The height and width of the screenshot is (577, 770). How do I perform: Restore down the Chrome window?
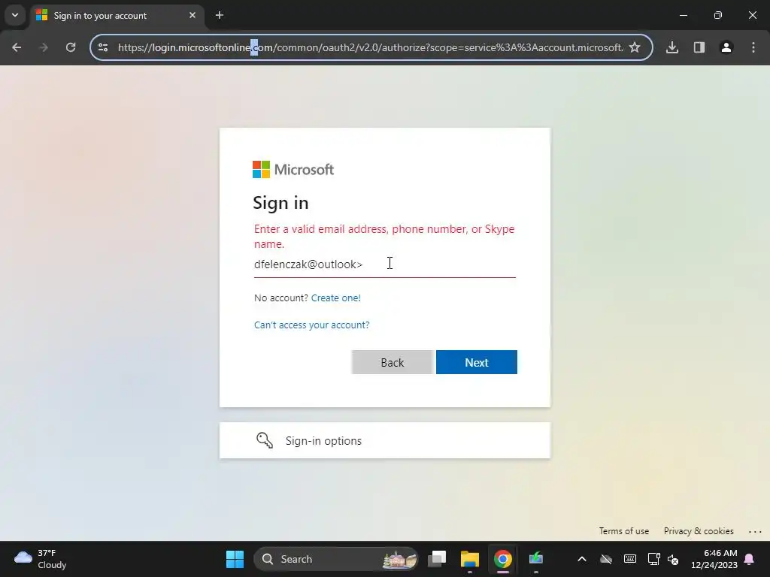point(718,15)
